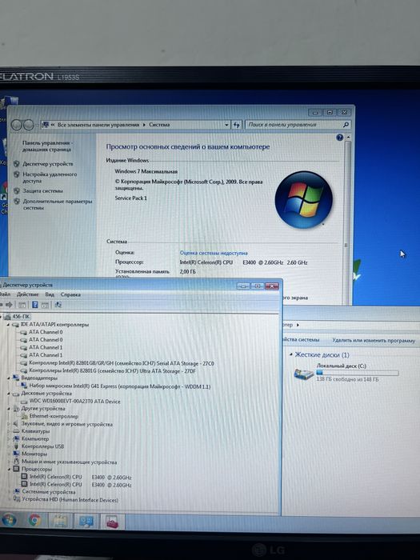Expand the 'Контроллеры USB' category

click(9, 446)
